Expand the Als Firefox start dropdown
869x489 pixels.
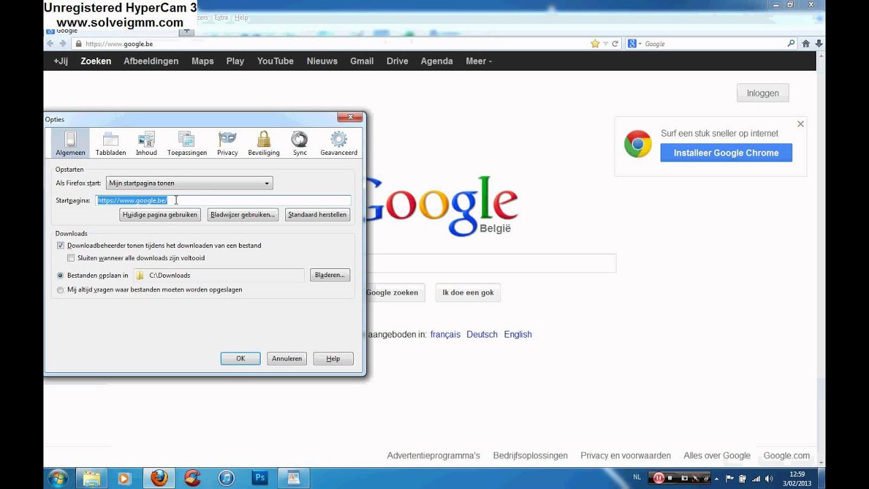point(189,183)
